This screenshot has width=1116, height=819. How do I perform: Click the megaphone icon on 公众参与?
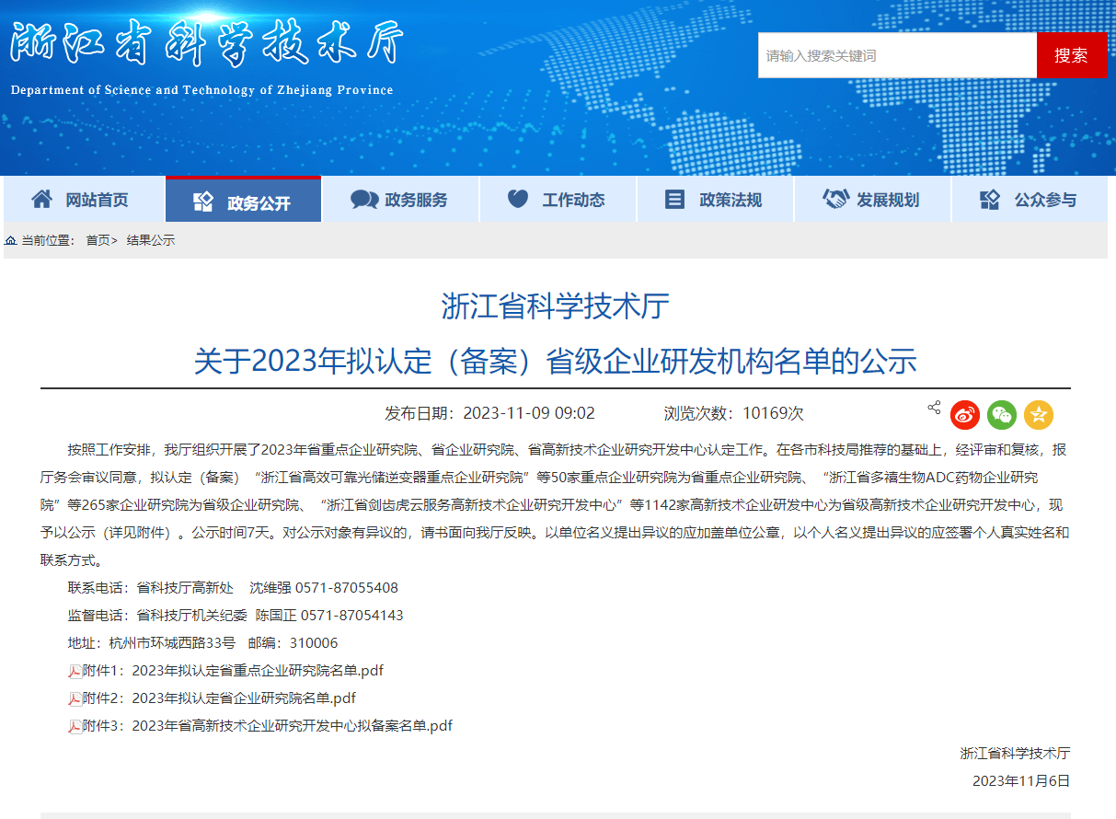[989, 199]
